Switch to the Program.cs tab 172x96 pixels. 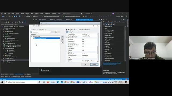tap(69, 20)
